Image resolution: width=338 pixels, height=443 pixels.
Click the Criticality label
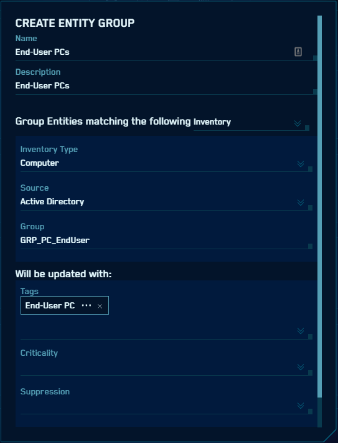(39, 353)
